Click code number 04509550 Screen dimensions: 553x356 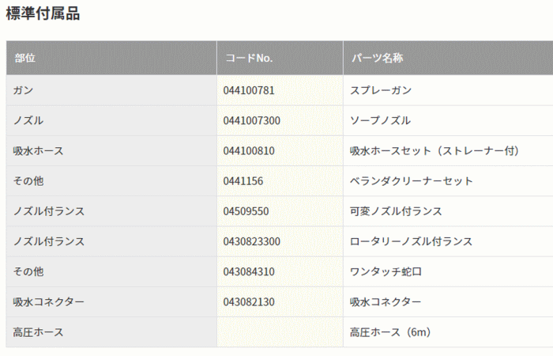246,211
